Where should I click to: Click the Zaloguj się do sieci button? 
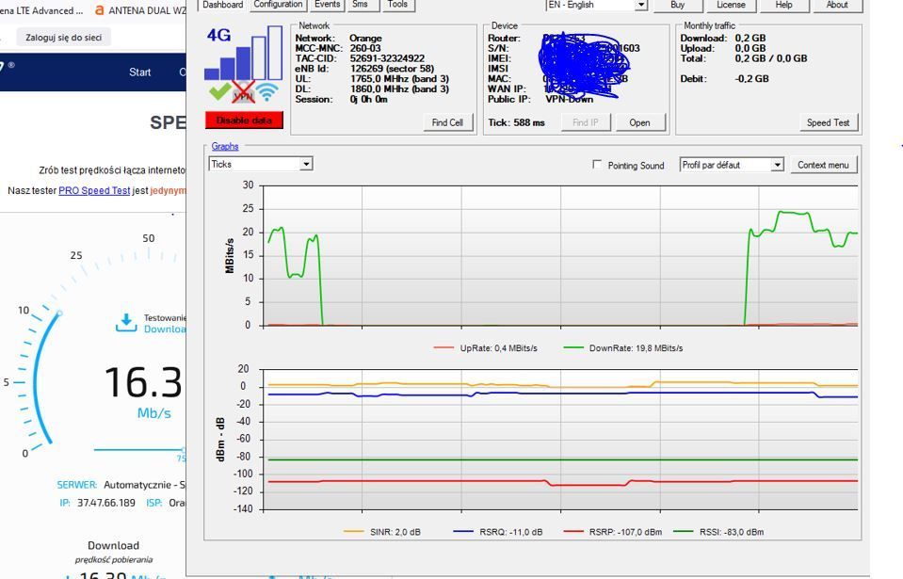point(64,36)
